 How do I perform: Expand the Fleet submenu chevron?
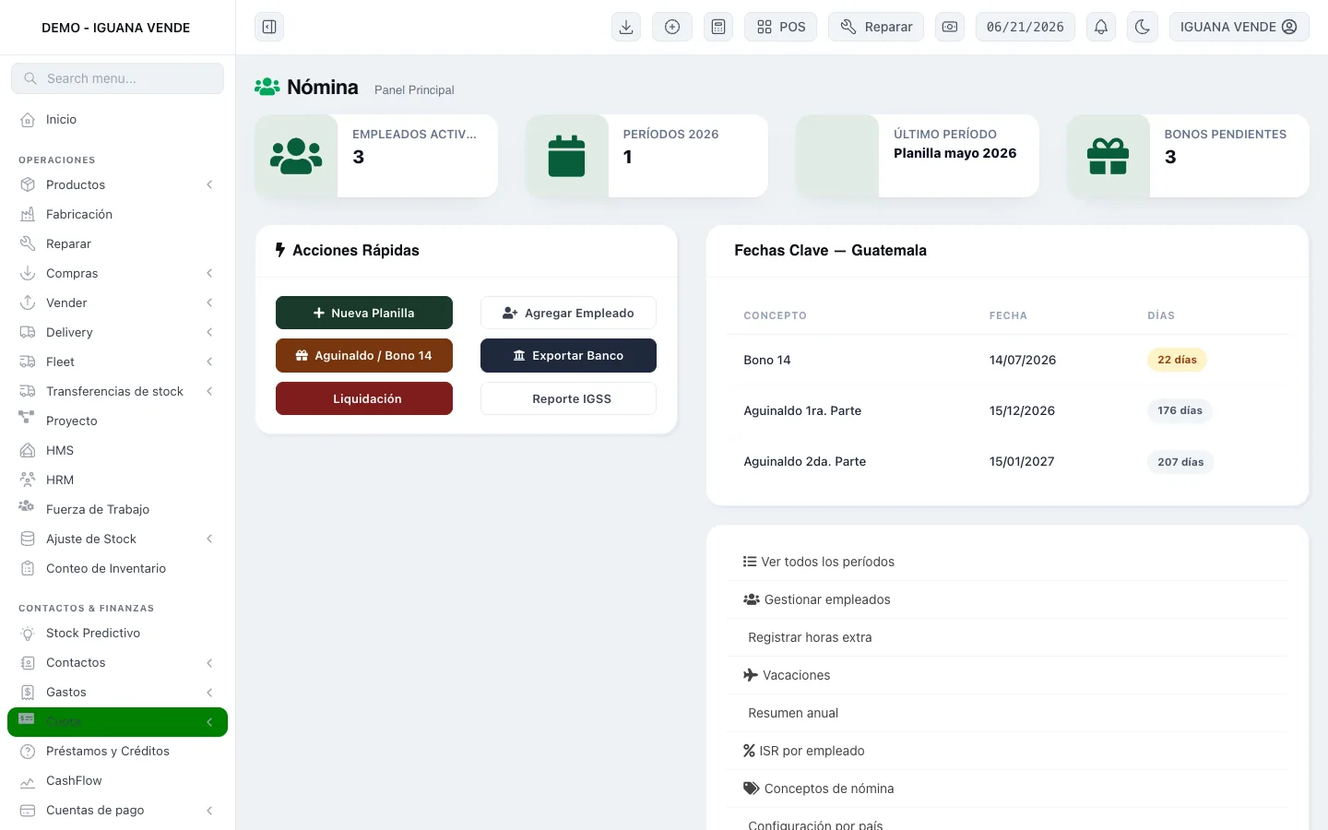click(209, 362)
